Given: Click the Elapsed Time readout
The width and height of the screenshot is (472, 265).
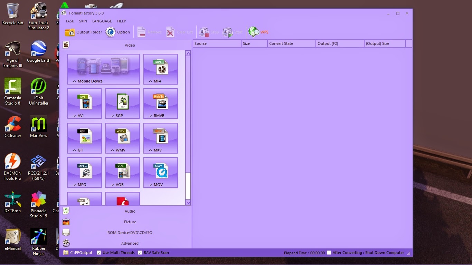Looking at the screenshot, I should [304, 253].
